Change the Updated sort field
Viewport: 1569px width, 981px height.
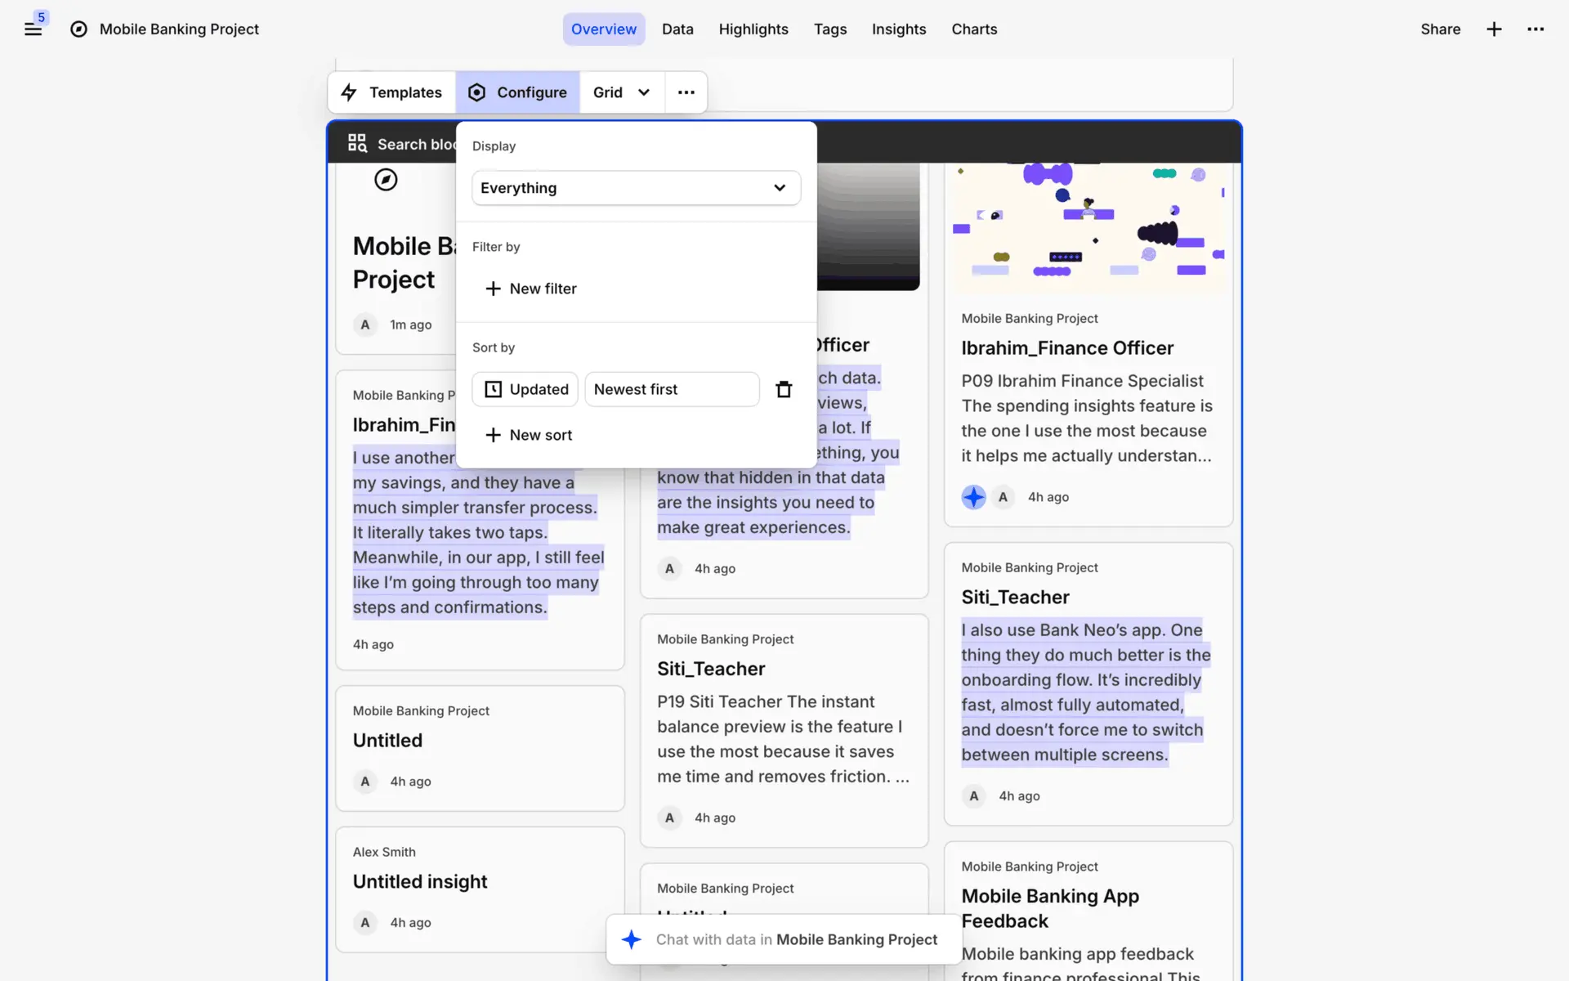click(x=525, y=389)
